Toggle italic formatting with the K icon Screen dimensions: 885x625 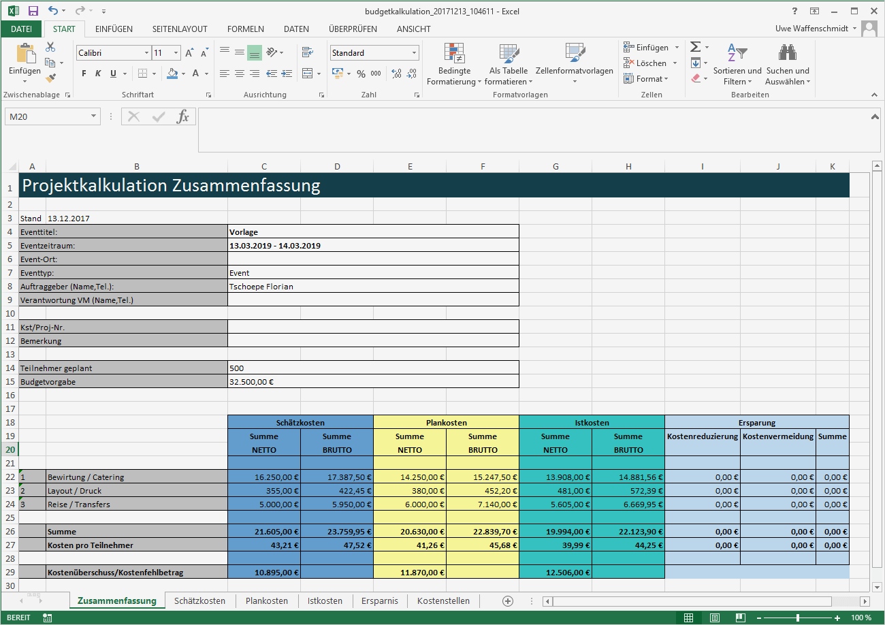96,73
